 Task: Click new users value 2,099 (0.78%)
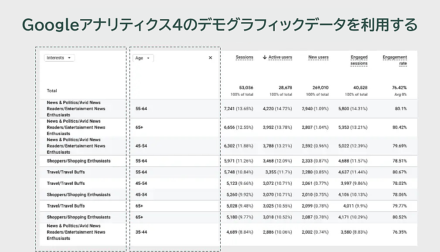pos(315,206)
